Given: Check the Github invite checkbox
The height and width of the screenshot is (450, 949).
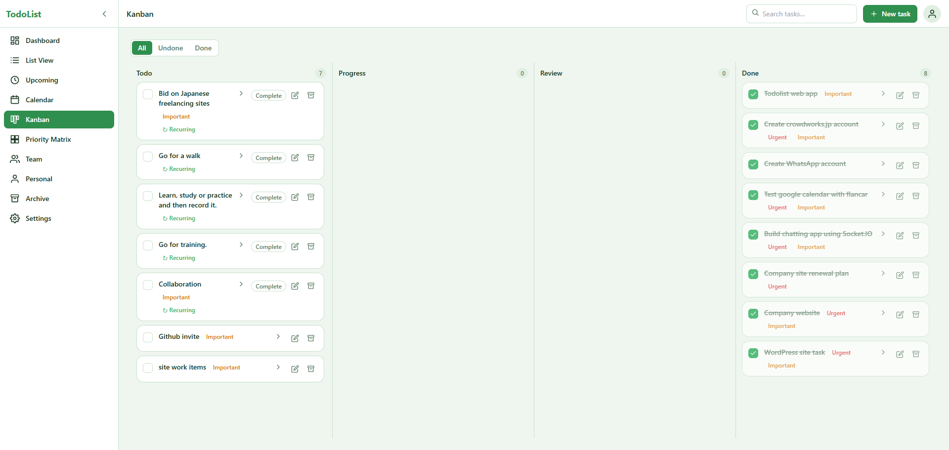Looking at the screenshot, I should pos(148,337).
